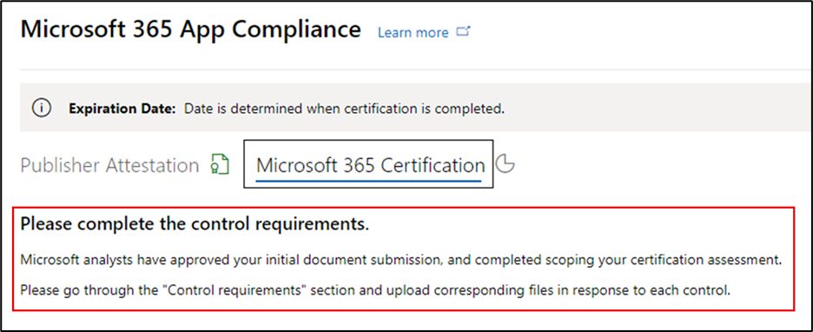Open the Learn more link
This screenshot has height=332, width=813.
coord(413,32)
